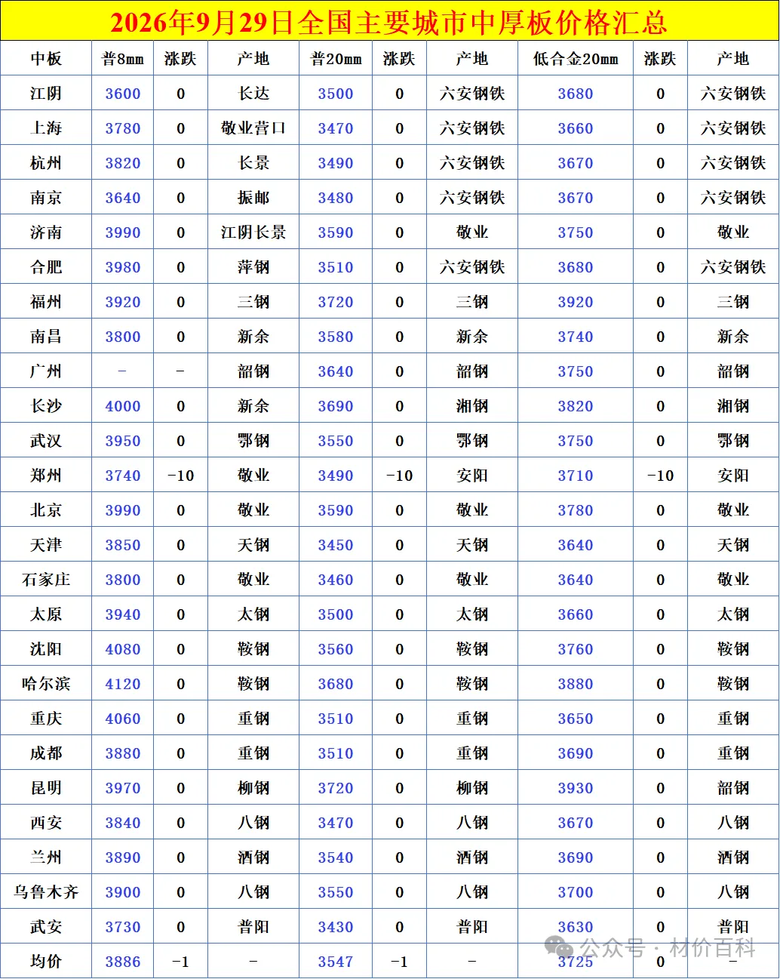780x979 pixels.
Task: Click city name 武安 in first column
Action: tap(46, 927)
